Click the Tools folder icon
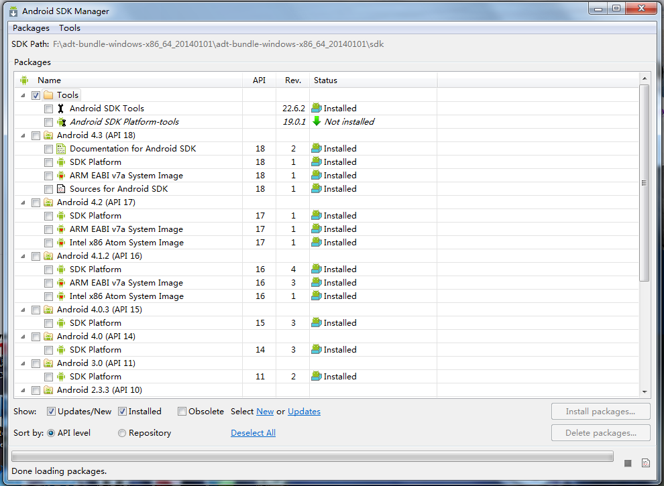The width and height of the screenshot is (664, 486). click(x=48, y=95)
